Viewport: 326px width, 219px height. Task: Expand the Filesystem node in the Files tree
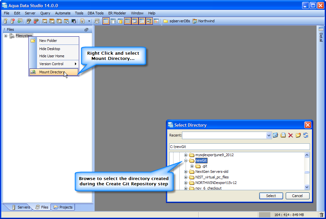[6, 36]
